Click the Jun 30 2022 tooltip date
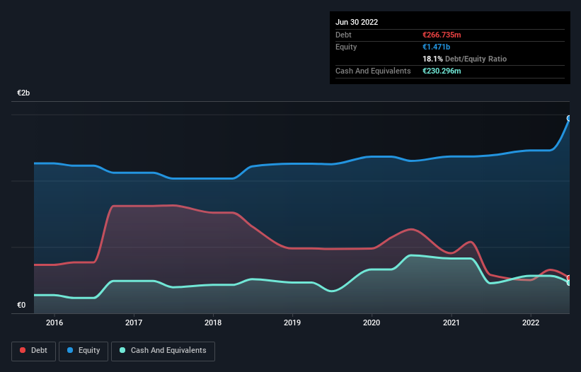Viewport: 581px width, 372px height. click(x=357, y=22)
